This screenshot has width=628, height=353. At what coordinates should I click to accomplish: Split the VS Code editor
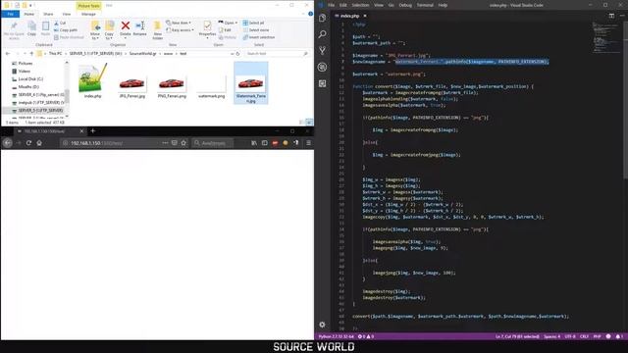pyautogui.click(x=611, y=16)
